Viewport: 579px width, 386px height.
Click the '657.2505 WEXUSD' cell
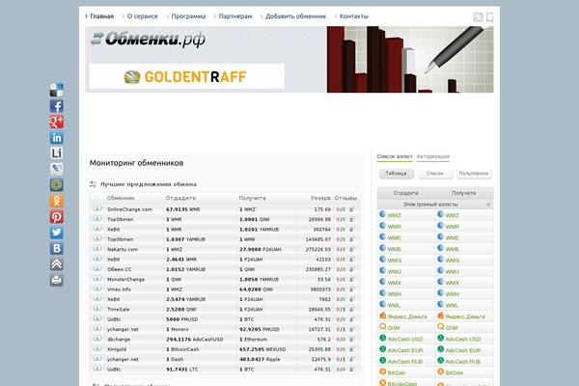(x=262, y=349)
